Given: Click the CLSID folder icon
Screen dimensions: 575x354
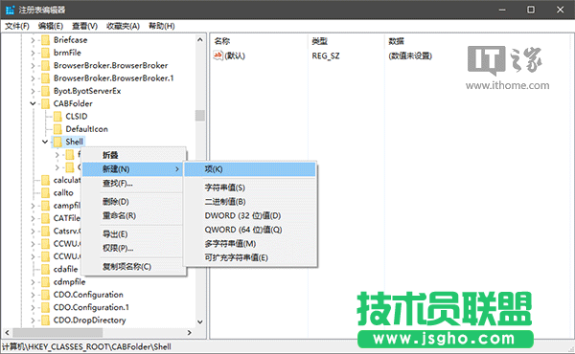Looking at the screenshot, I should [x=57, y=117].
